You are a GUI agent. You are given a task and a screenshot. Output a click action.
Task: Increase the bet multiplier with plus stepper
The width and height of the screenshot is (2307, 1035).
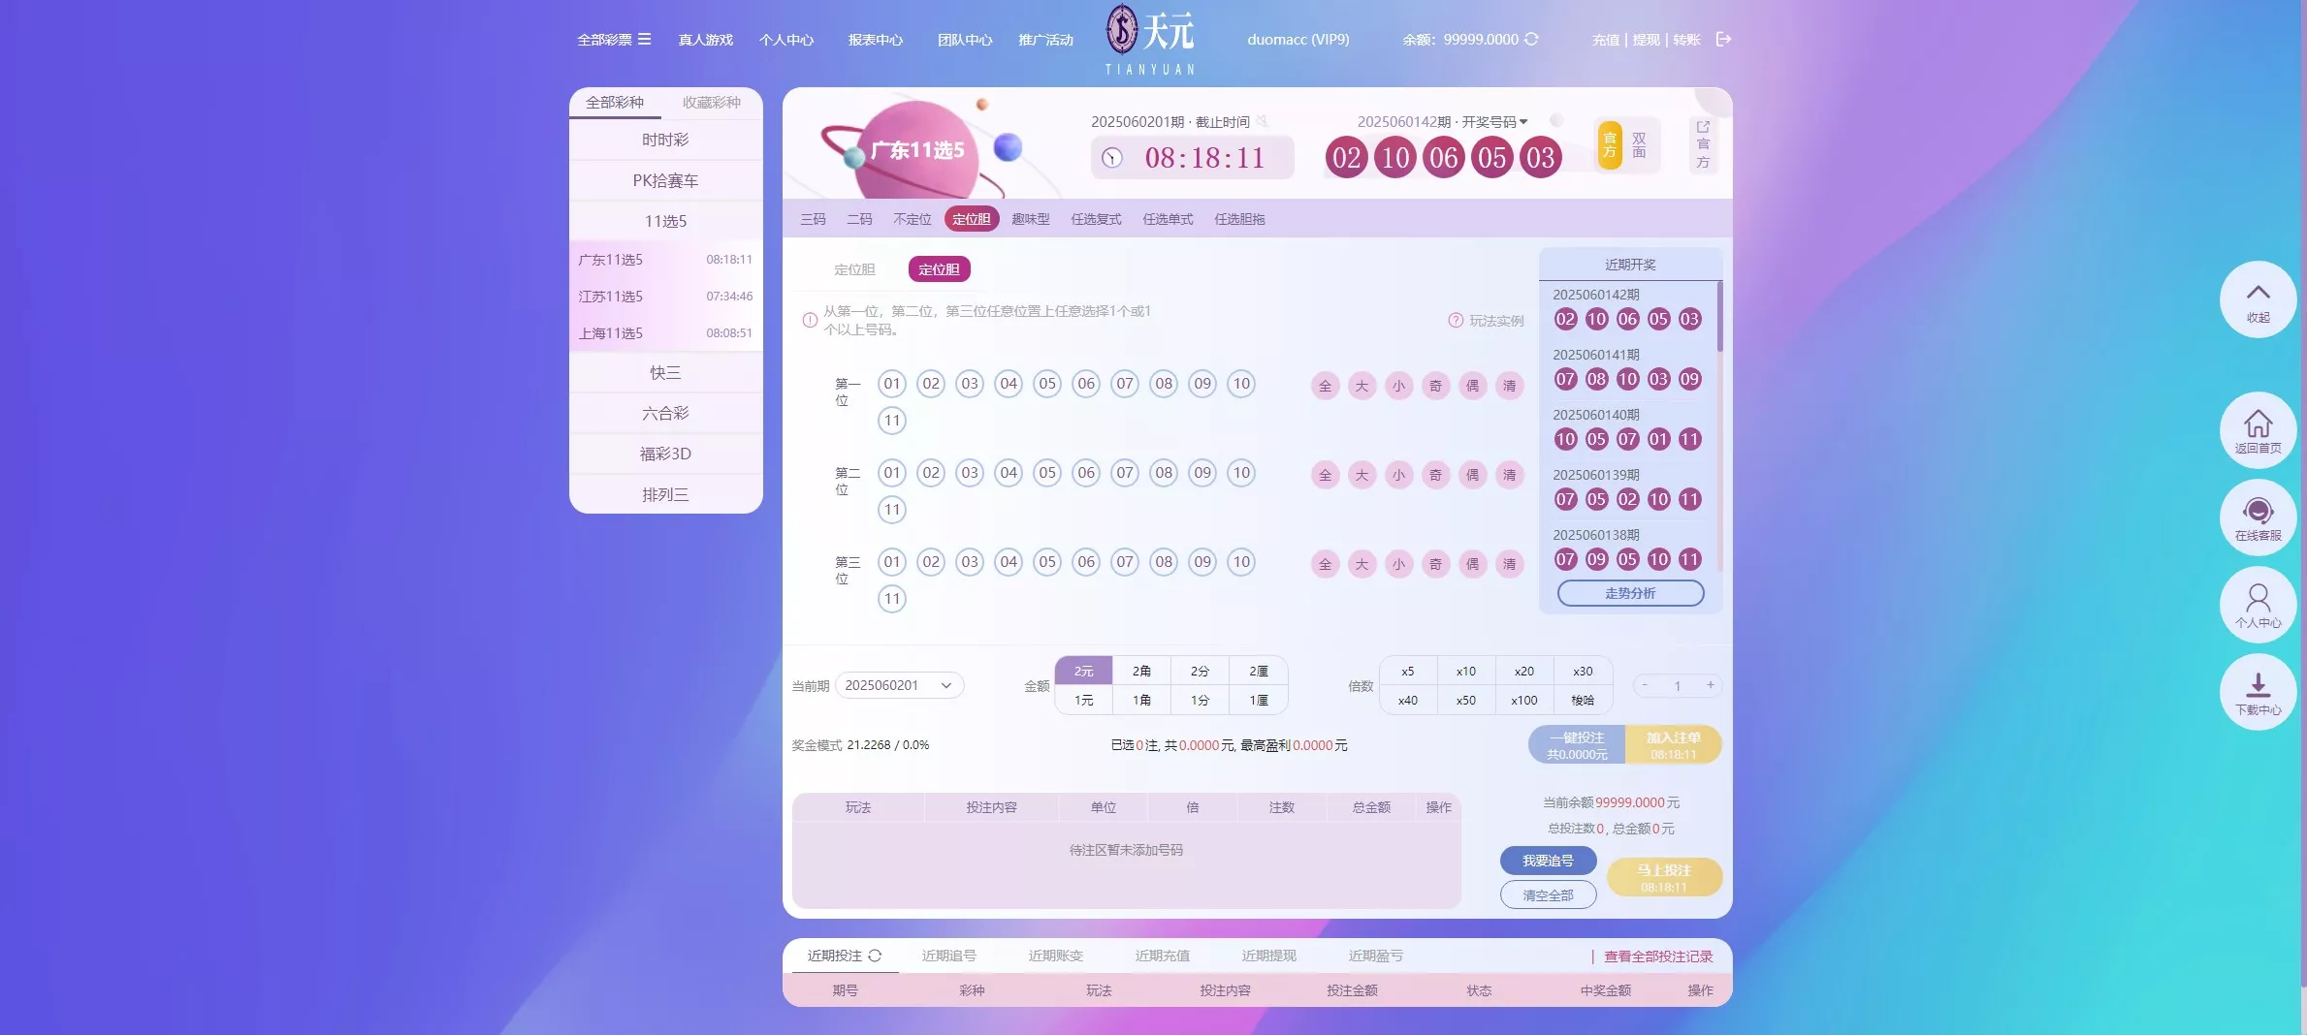pyautogui.click(x=1711, y=685)
